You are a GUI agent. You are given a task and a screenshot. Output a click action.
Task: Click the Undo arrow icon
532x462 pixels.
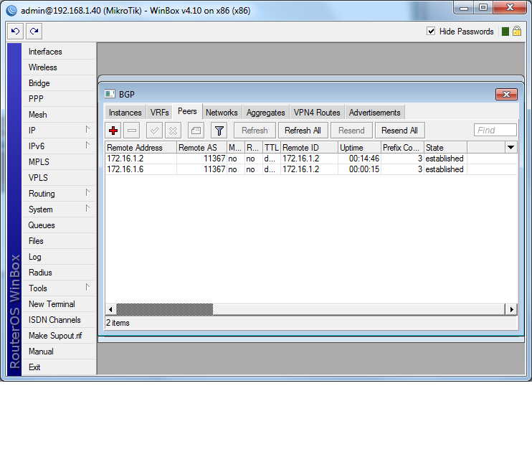point(15,32)
